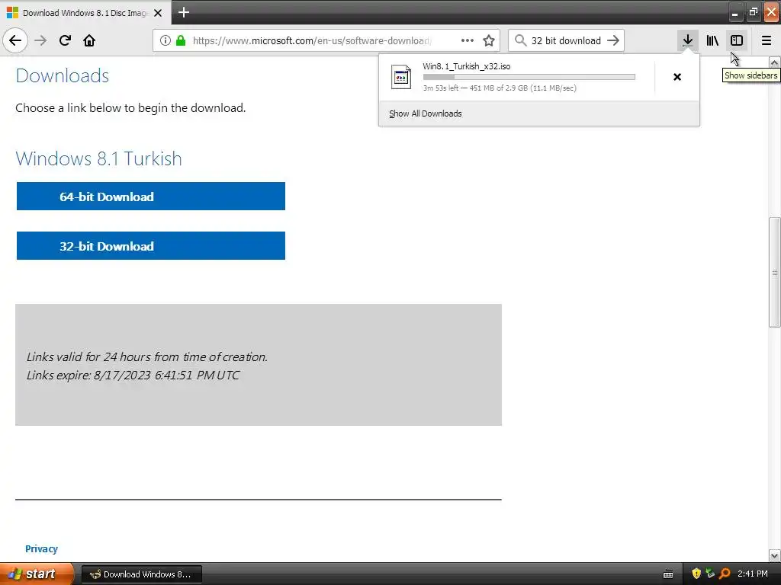Viewport: 781px width, 585px height.
Task: Reload the current page
Action: pyautogui.click(x=65, y=40)
